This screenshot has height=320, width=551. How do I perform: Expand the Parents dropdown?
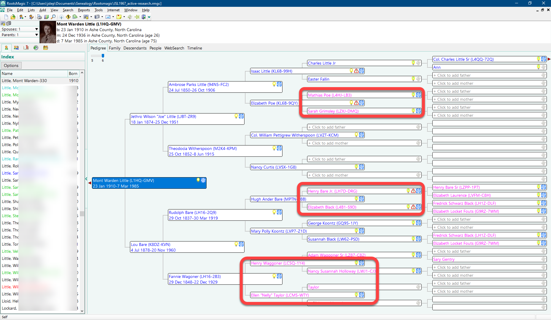click(36, 35)
